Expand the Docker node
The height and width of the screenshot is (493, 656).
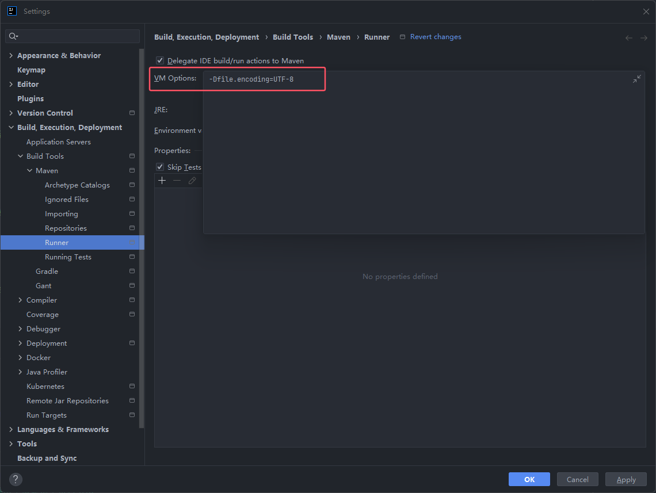click(x=20, y=357)
